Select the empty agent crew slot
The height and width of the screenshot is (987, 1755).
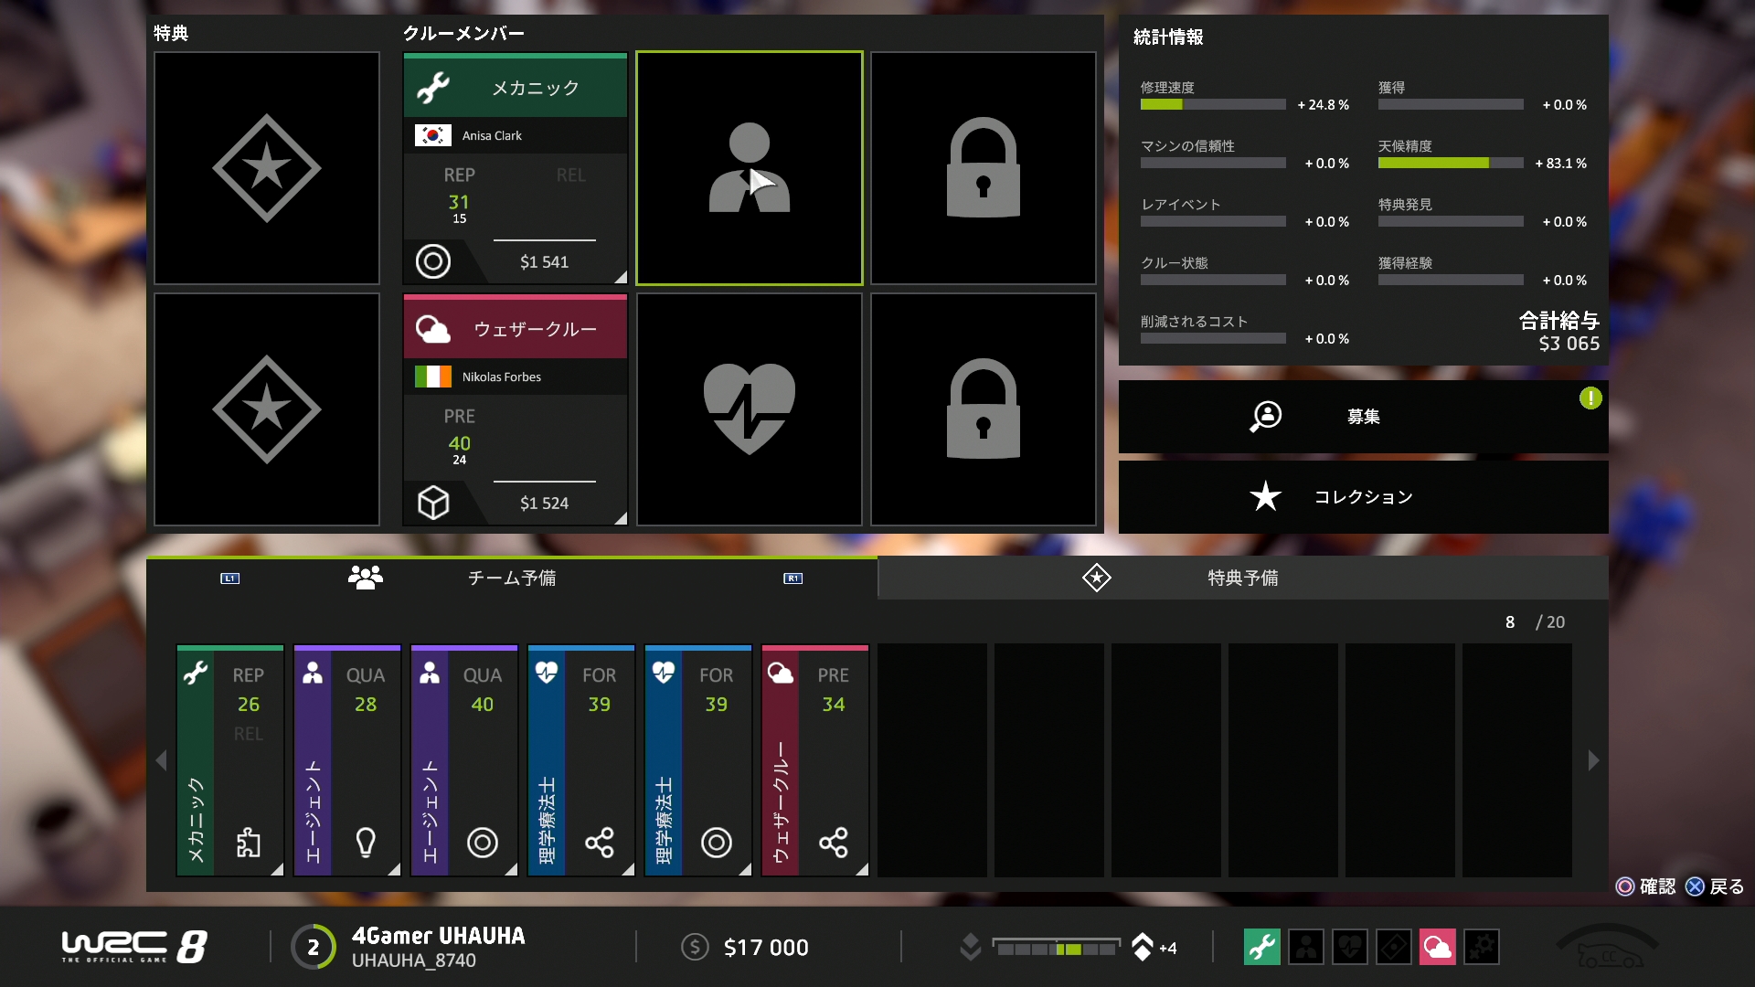click(749, 168)
